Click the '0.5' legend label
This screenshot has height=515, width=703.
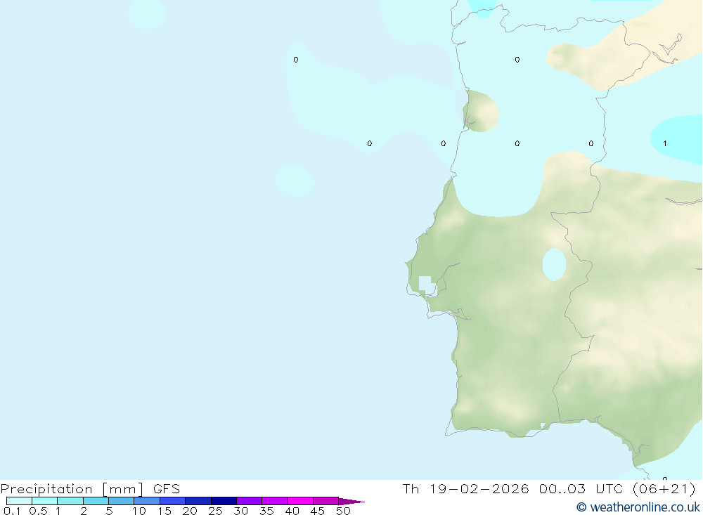pyautogui.click(x=38, y=511)
